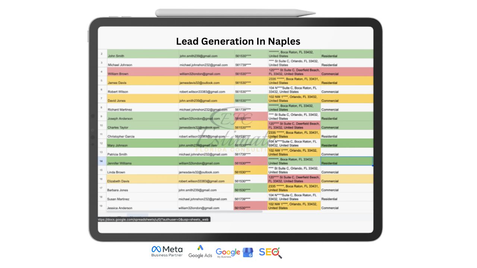Select the Charles Taylor name cell
This screenshot has width=477, height=268.
[x=142, y=125]
